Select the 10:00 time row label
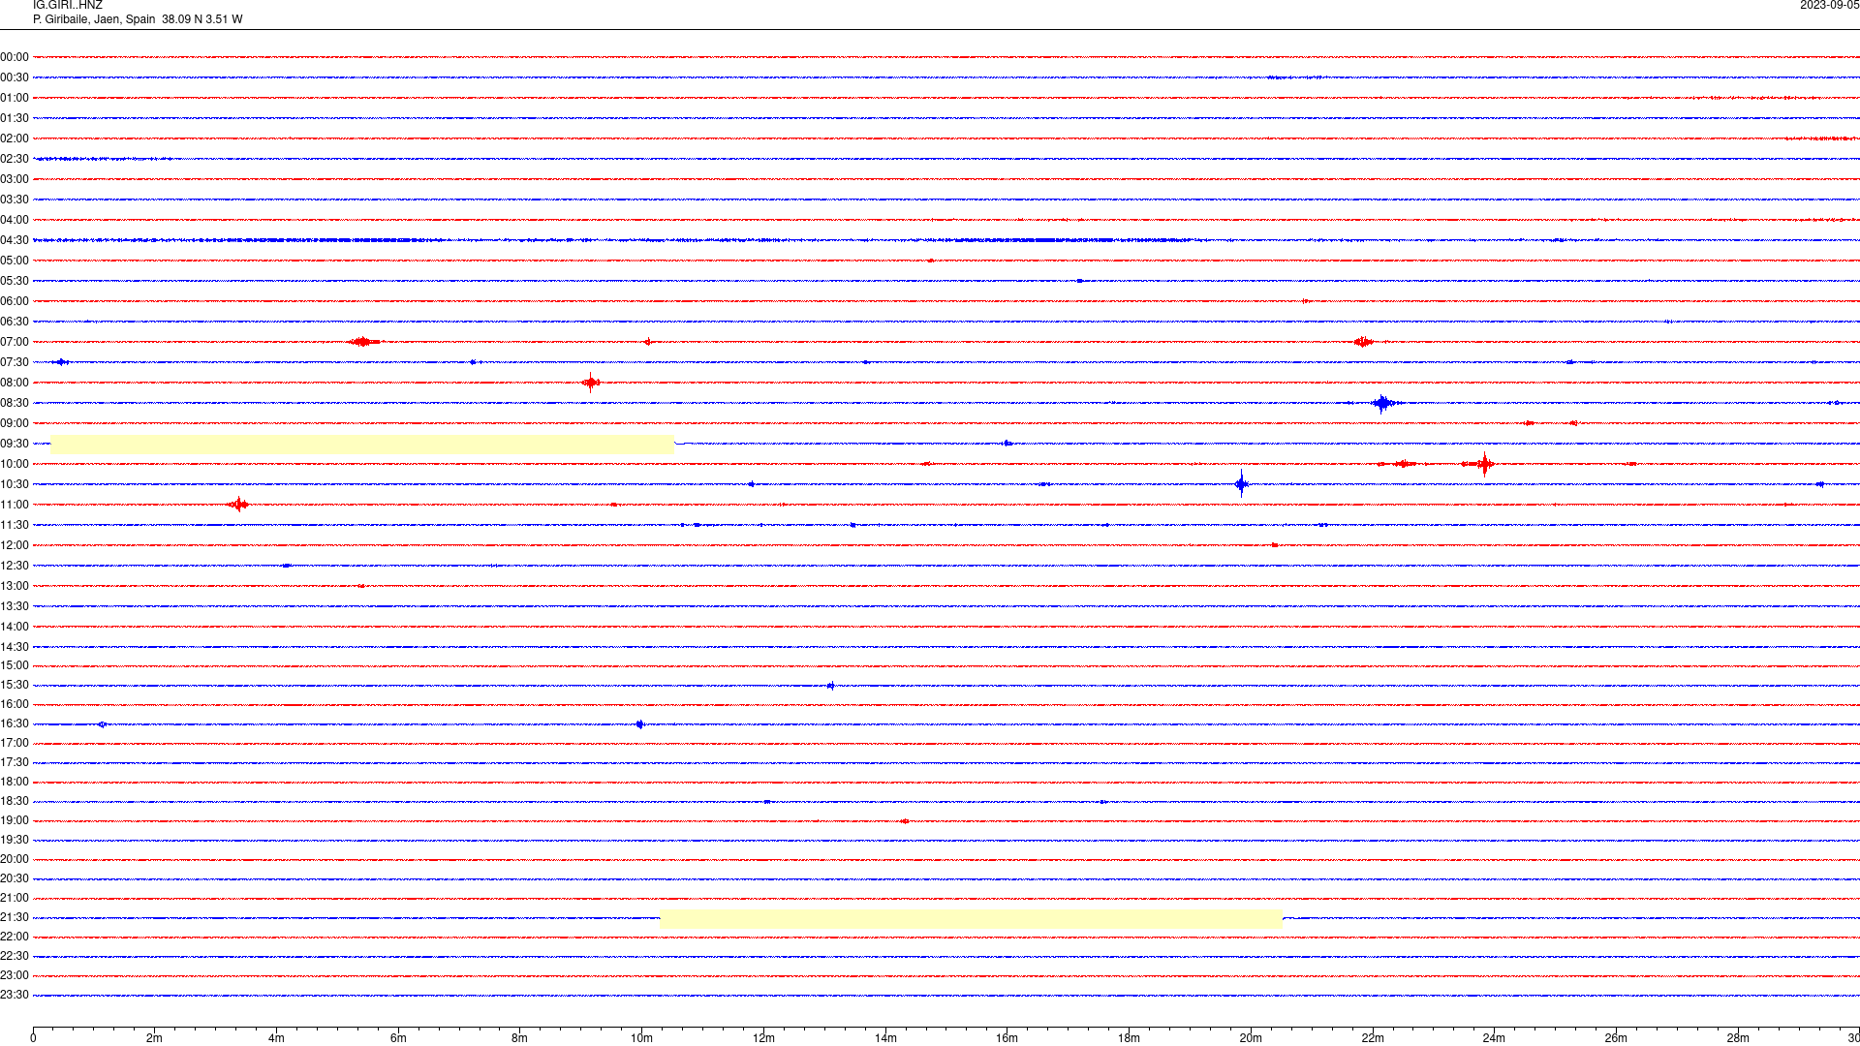Screen dimensions: 1860x1046 pyautogui.click(x=15, y=464)
